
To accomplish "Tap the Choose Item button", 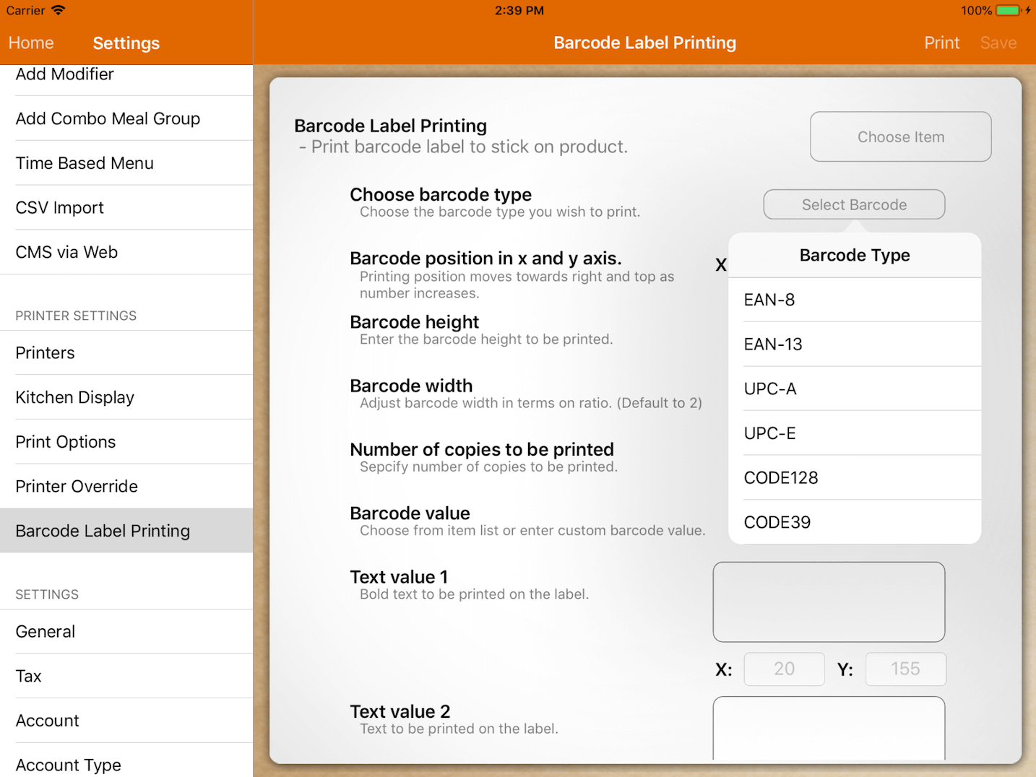I will pyautogui.click(x=901, y=136).
